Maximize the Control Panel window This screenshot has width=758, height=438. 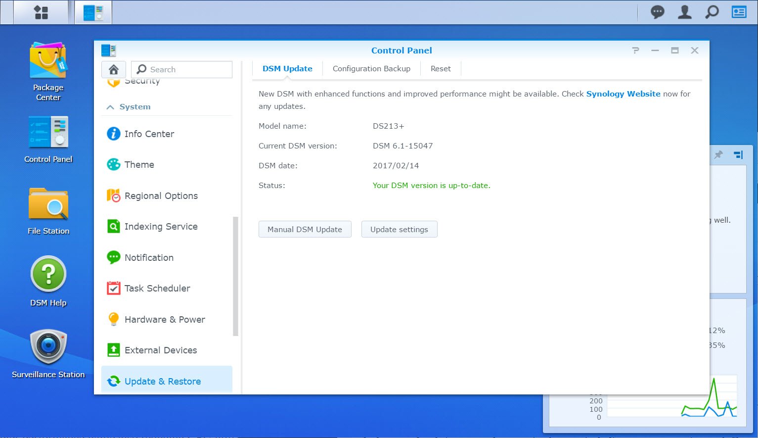674,50
